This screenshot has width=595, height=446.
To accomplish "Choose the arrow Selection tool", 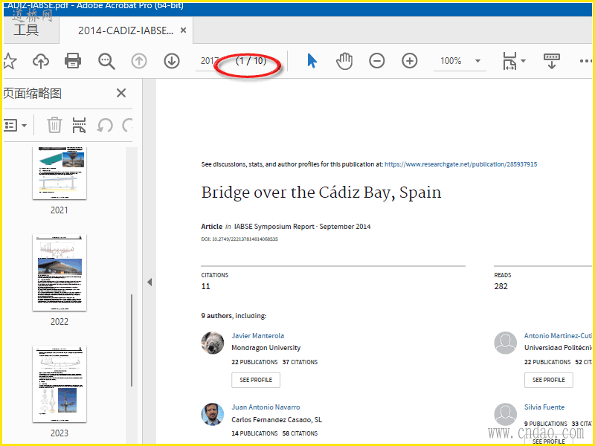I will coord(312,61).
